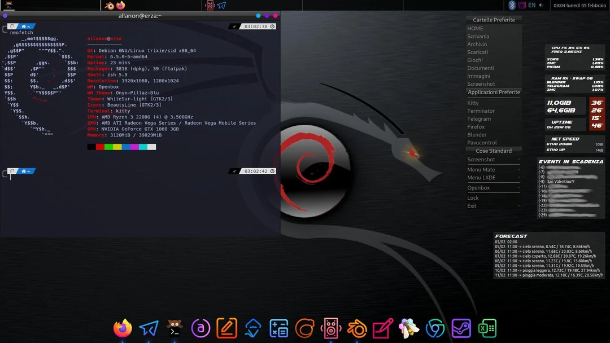Image resolution: width=610 pixels, height=343 pixels.
Task: Open the speaker mixer icon in the dock
Action: pos(330,327)
